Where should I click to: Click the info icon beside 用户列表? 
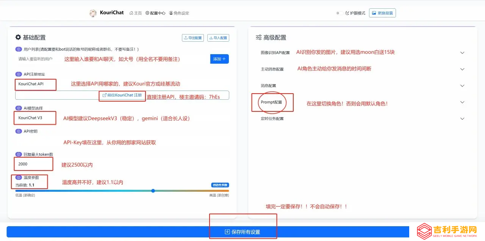18,49
